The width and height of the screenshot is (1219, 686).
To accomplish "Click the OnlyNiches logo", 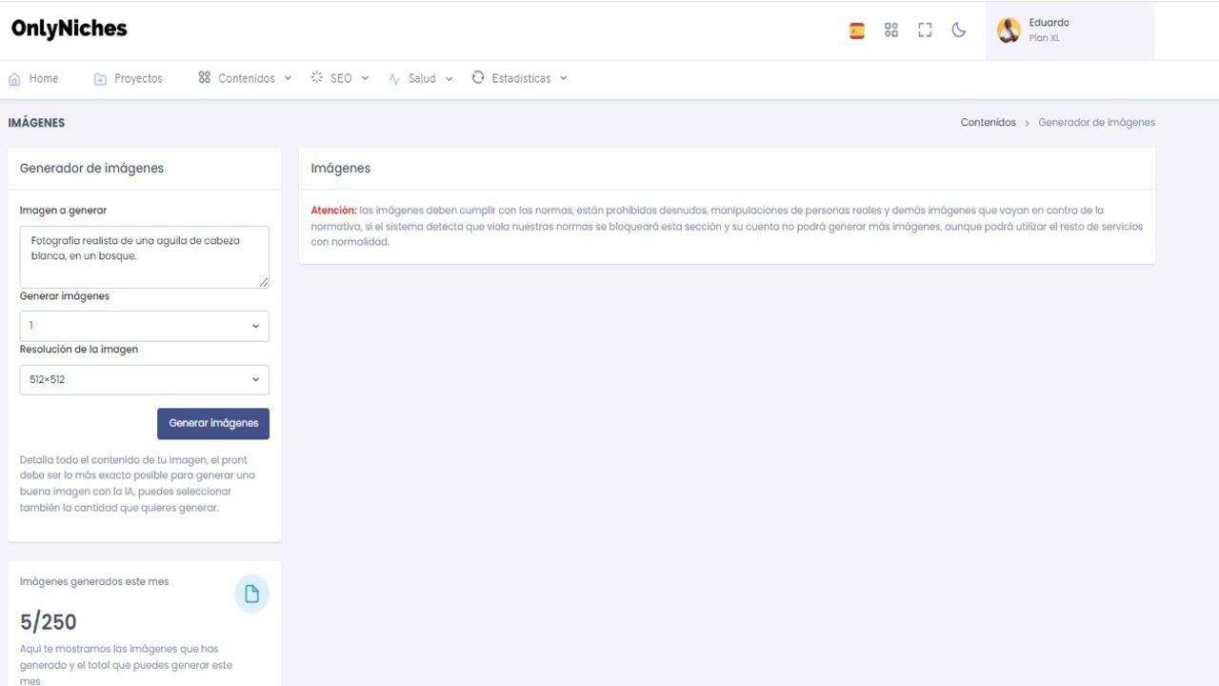I will pos(70,29).
